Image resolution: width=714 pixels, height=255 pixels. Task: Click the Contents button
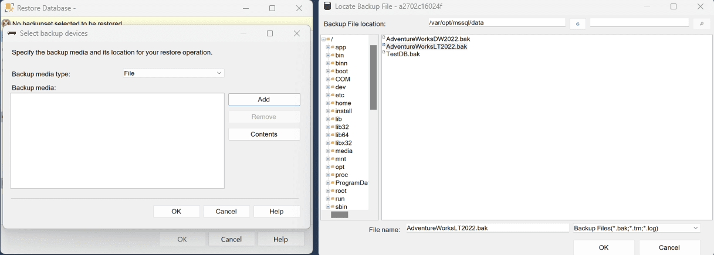coord(264,134)
